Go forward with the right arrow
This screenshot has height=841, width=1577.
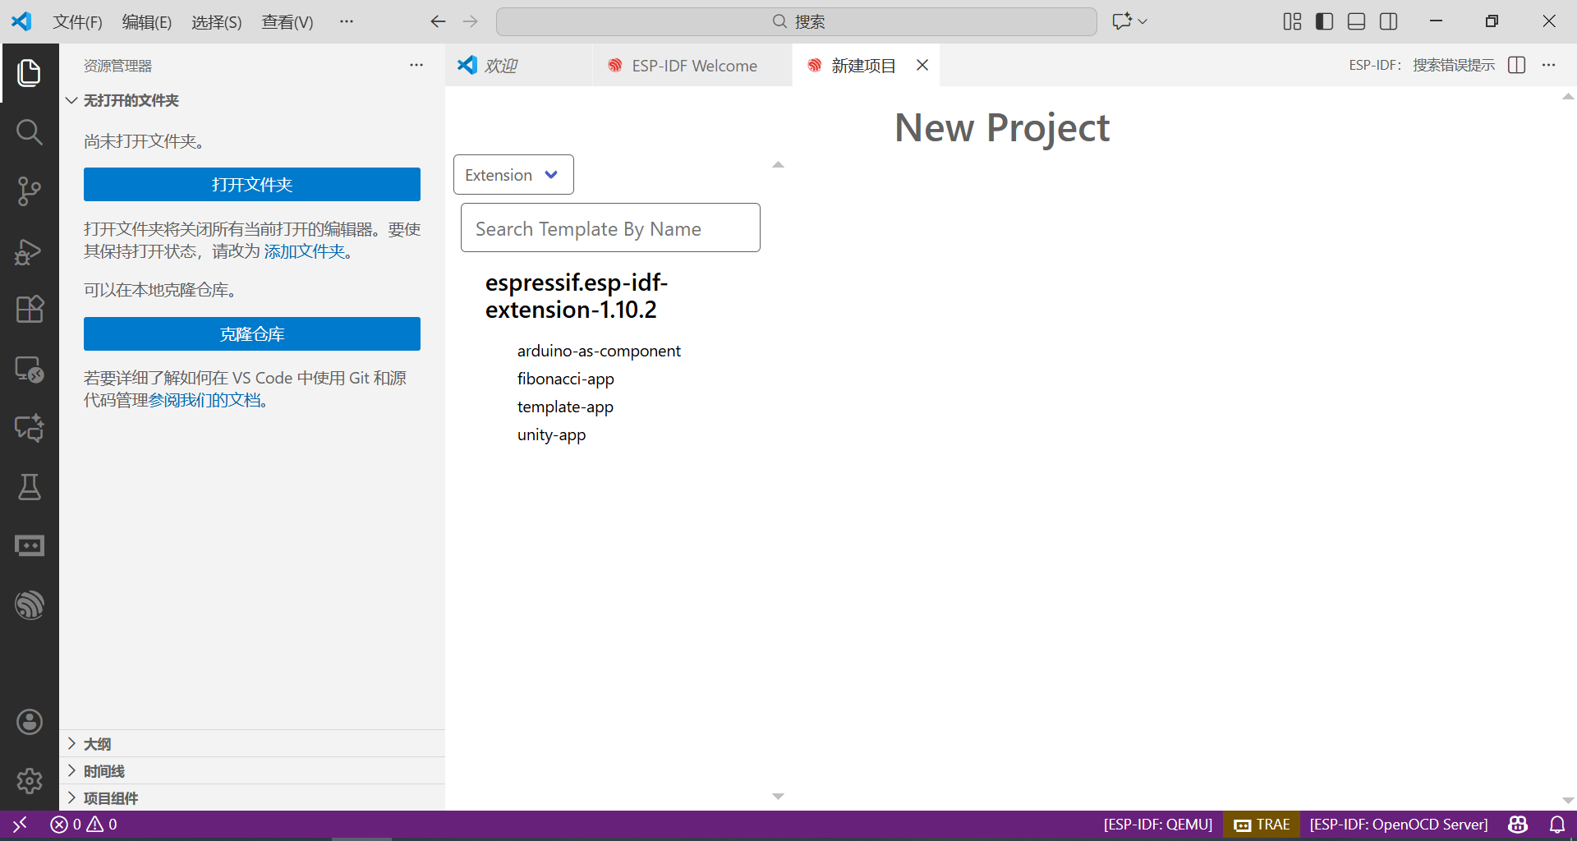(x=471, y=21)
